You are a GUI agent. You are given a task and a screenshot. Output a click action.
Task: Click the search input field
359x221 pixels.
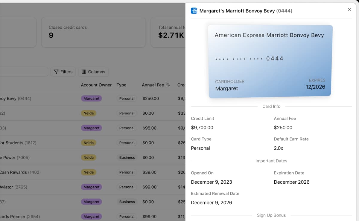pos(24,72)
